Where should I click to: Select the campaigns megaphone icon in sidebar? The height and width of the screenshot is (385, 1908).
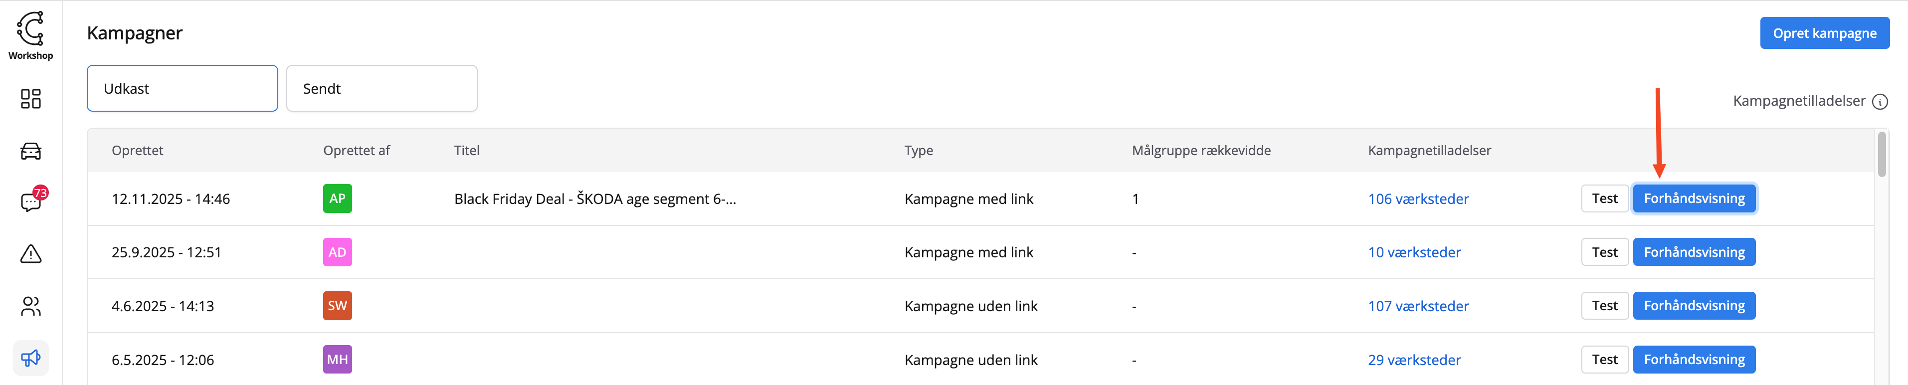pos(30,359)
